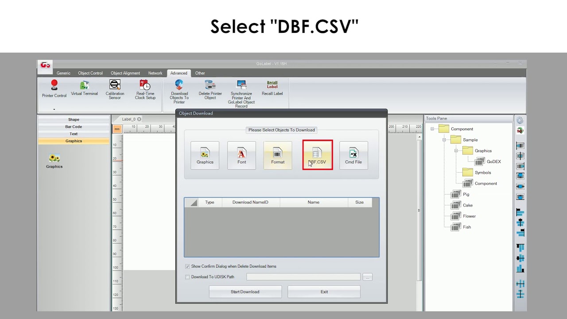This screenshot has width=567, height=319.
Task: Select the Pig item in Tools Pane
Action: click(x=466, y=194)
